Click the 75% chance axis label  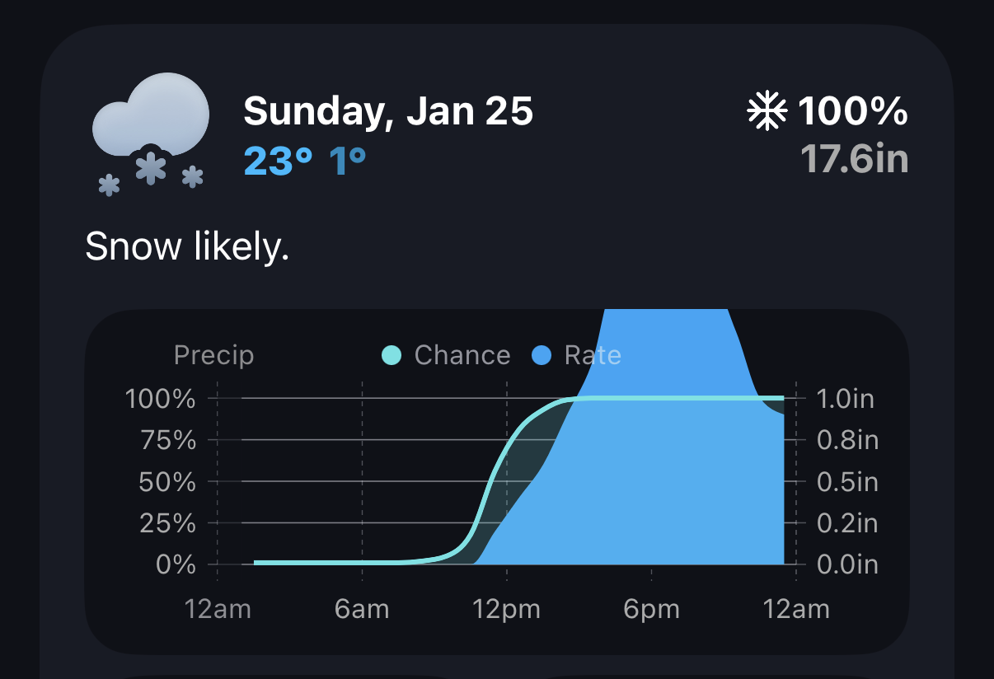(x=167, y=441)
